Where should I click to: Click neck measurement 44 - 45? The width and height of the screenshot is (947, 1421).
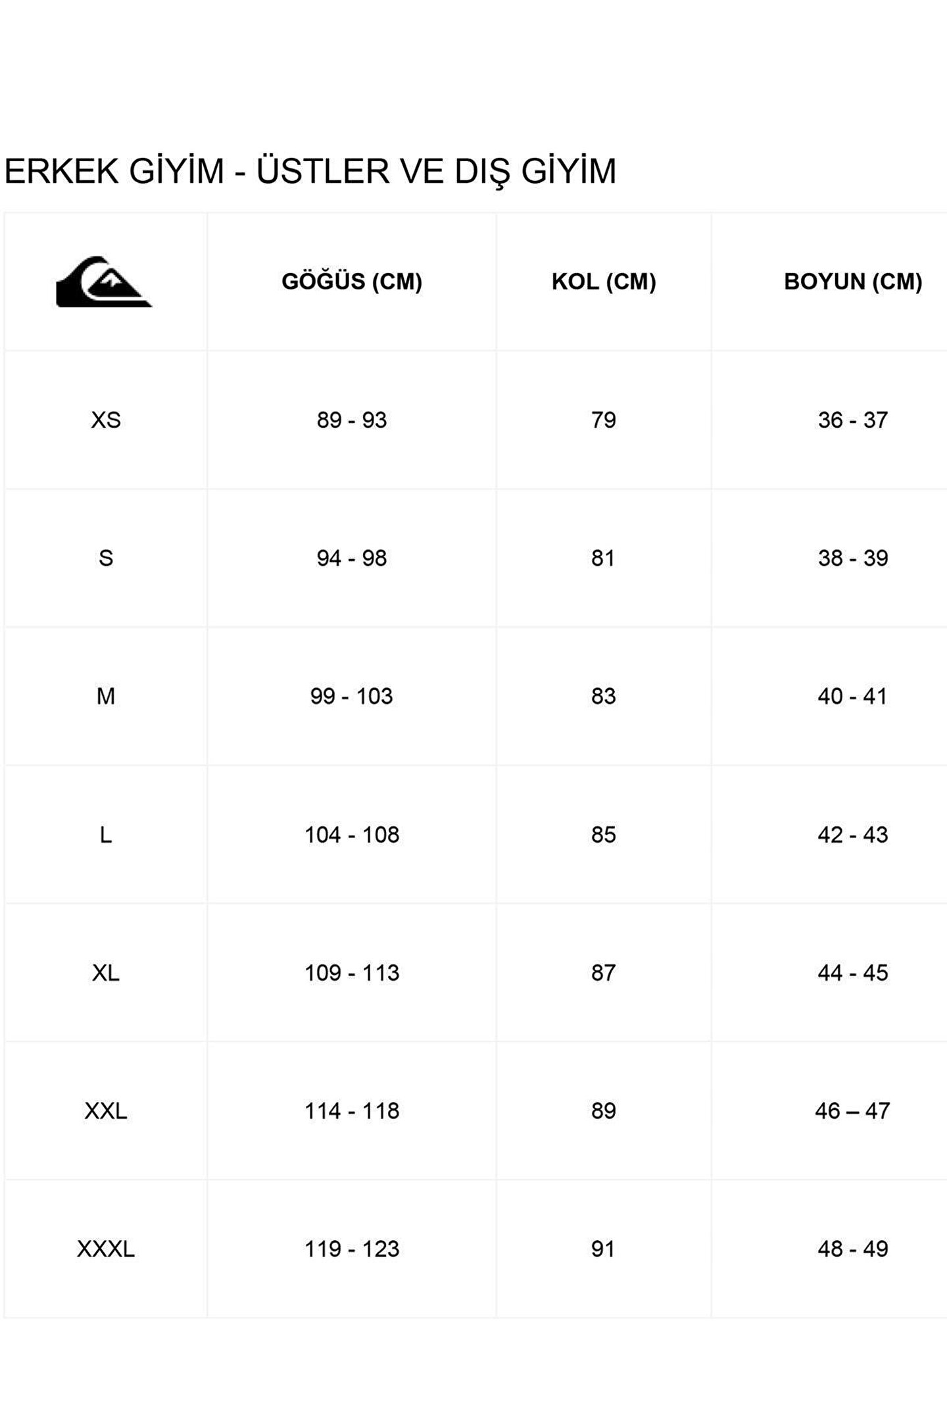click(x=853, y=973)
